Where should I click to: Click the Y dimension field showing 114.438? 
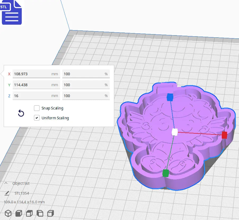tap(36, 85)
